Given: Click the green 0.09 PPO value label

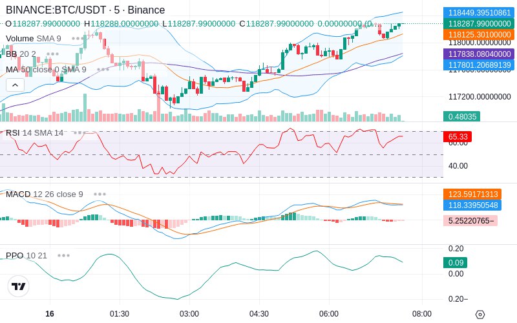Looking at the screenshot, I should point(456,263).
